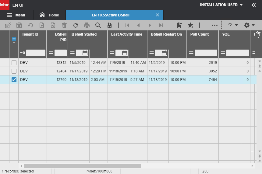Go to the previous record arrow
Image resolution: width=262 pixels, height=174 pixels.
pyautogui.click(x=138, y=25)
